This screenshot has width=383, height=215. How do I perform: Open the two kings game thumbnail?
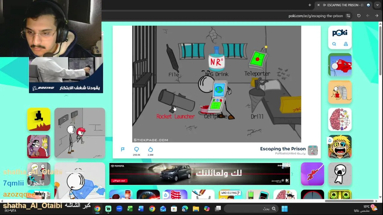click(39, 147)
